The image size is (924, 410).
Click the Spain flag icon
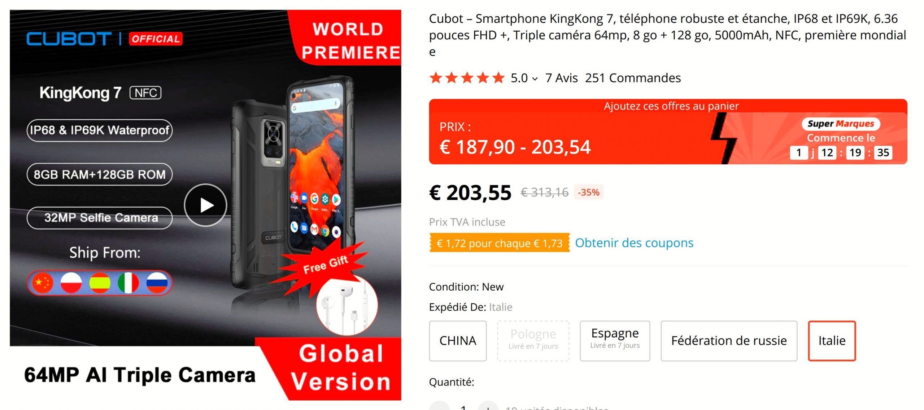[100, 283]
